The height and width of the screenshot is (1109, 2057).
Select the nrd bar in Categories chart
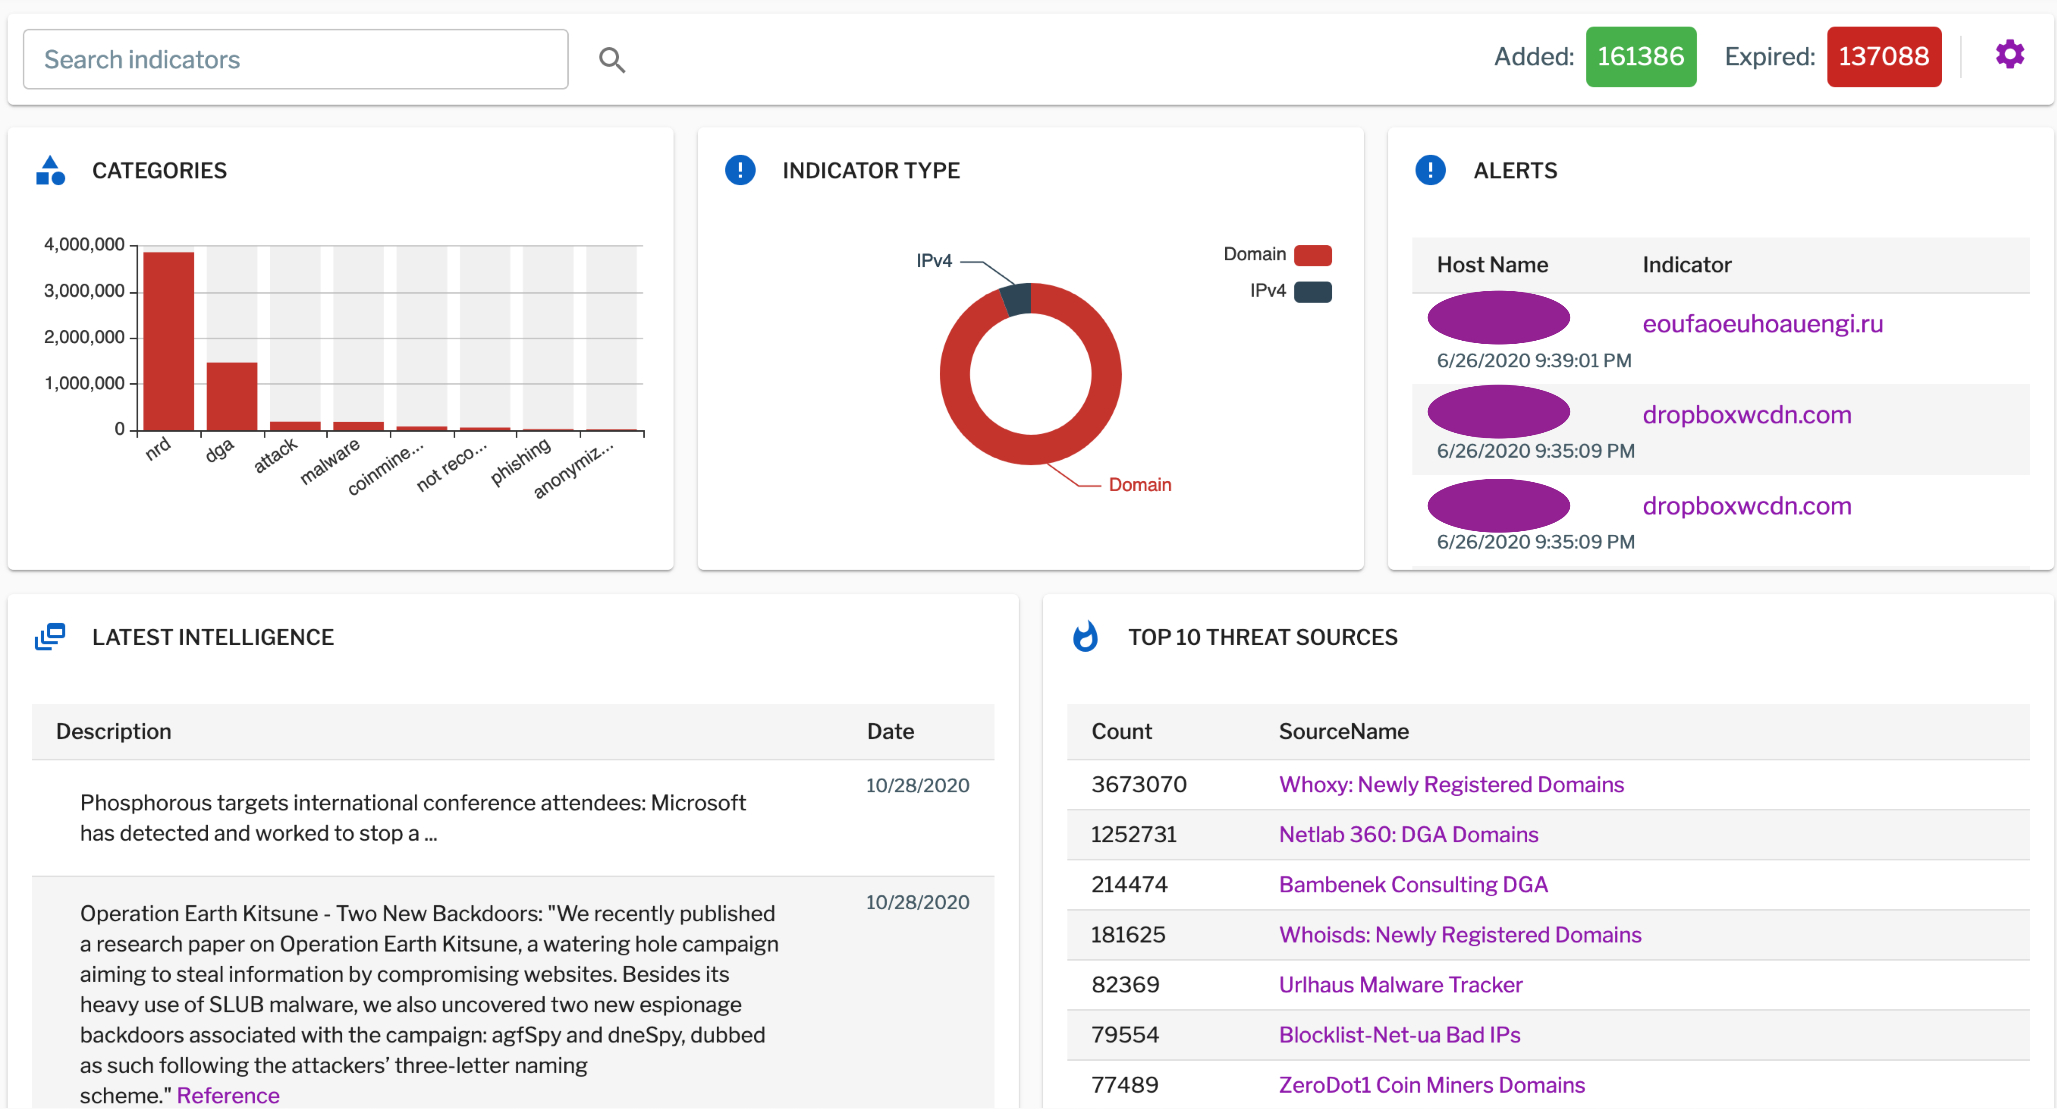[169, 339]
